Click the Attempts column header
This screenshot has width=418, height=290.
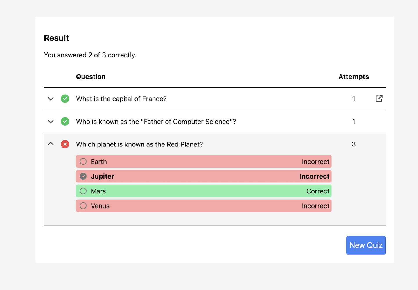coord(354,77)
